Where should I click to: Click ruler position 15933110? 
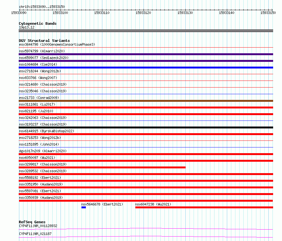point(102,13)
